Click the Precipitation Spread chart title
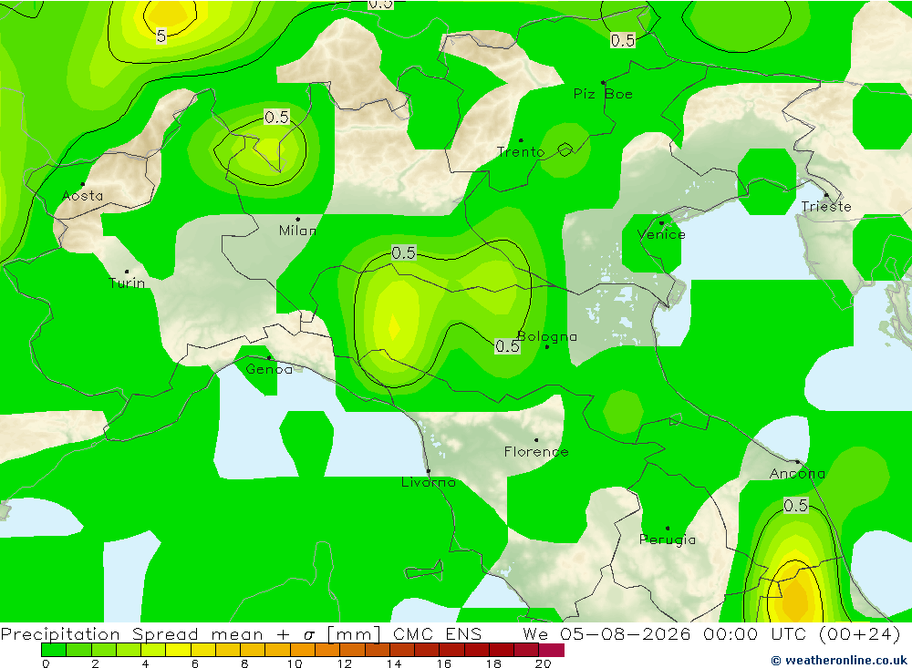The width and height of the screenshot is (912, 668). click(x=191, y=633)
